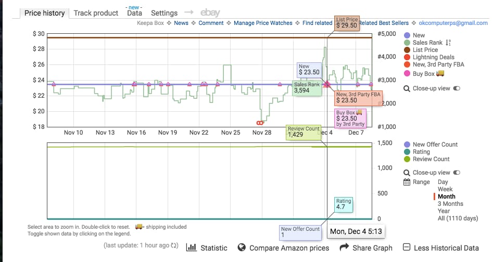
Task: Toggle Close-up view for the price chart
Action: [x=457, y=89]
